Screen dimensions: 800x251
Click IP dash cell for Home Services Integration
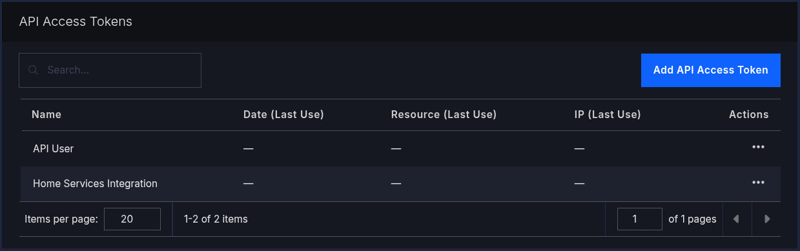[x=580, y=184]
